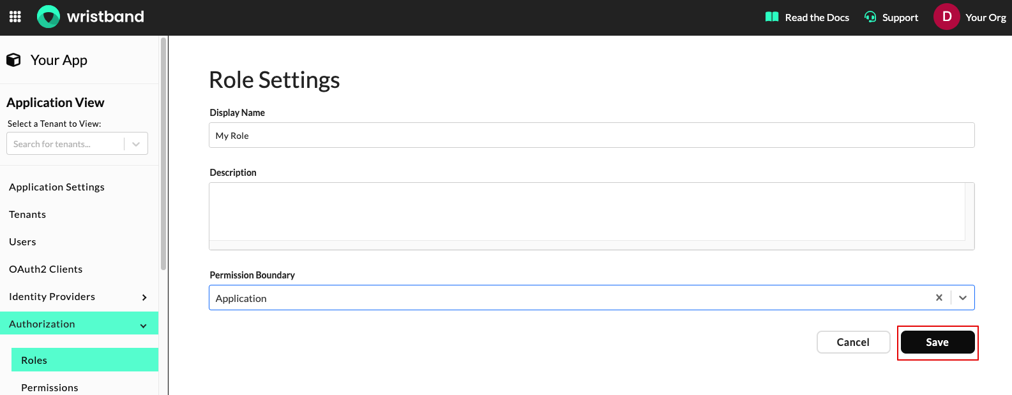Focus the Description text area
Screen dimensions: 1012x395
pyautogui.click(x=587, y=212)
